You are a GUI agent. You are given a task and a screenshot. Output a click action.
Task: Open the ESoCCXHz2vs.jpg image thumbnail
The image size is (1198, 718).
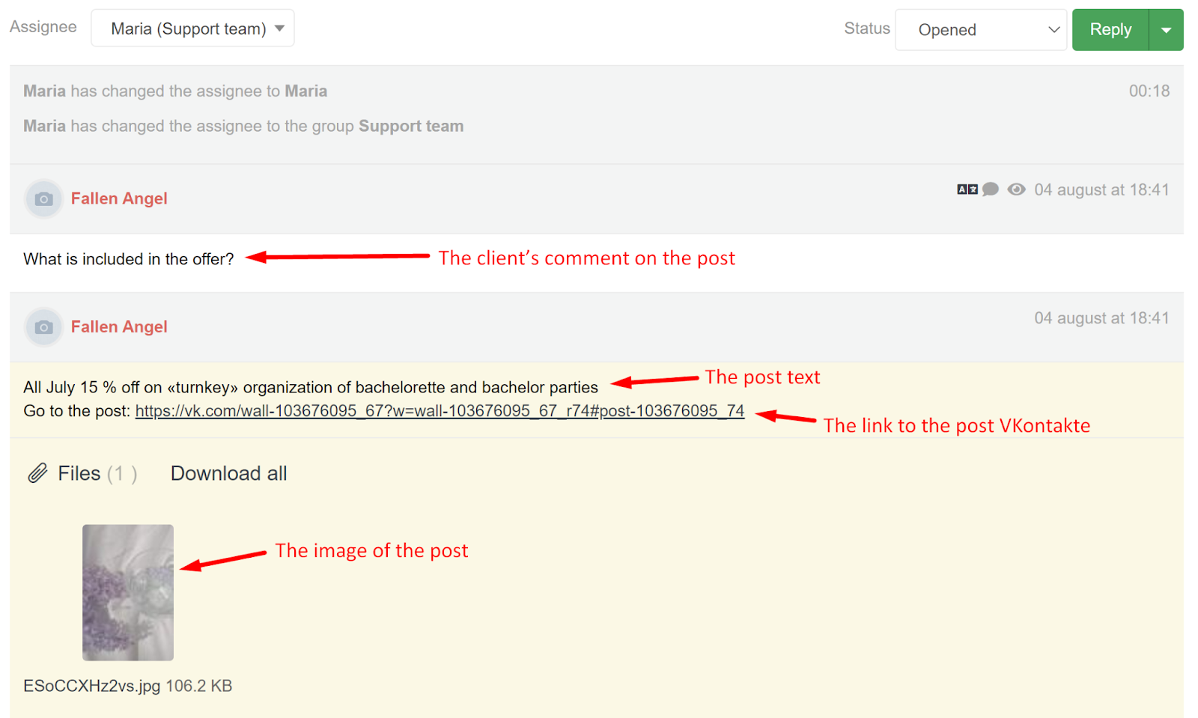(127, 592)
